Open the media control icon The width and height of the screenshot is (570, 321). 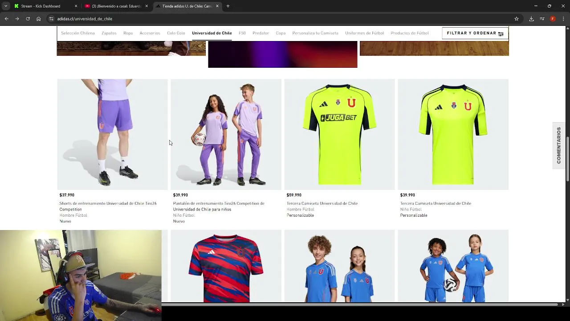tap(542, 19)
